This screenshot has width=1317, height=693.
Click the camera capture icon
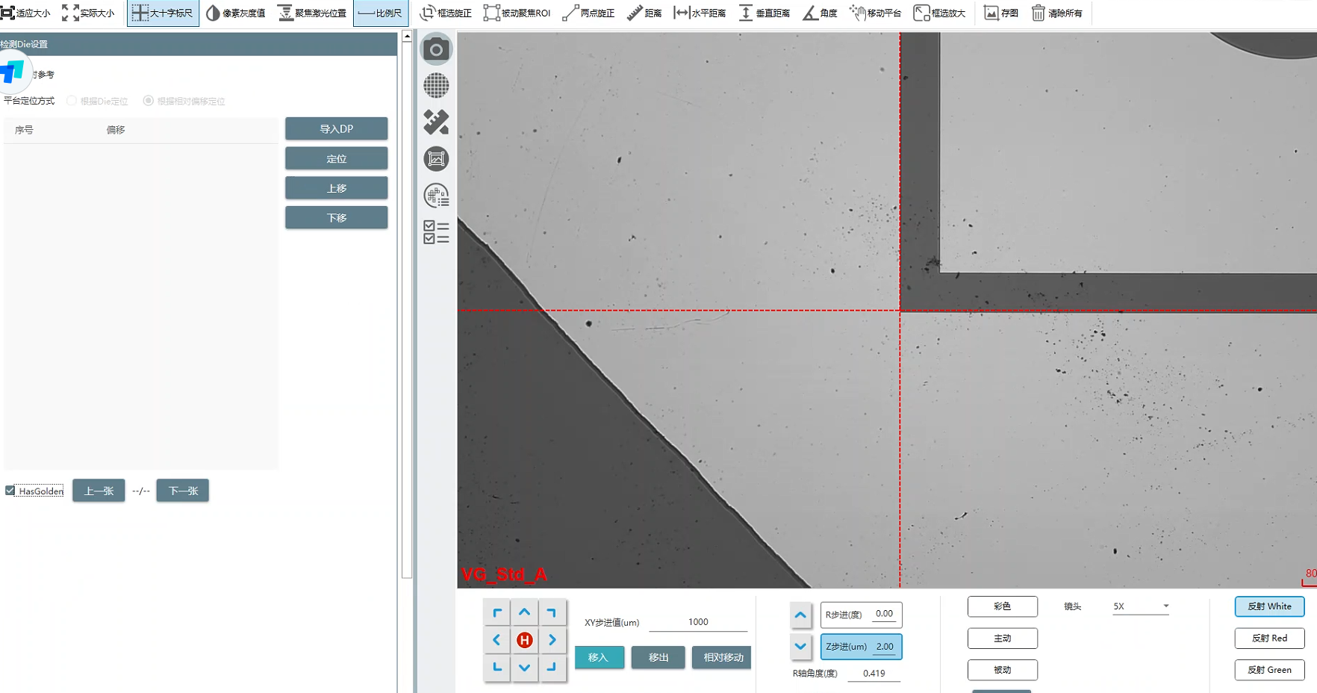(436, 50)
